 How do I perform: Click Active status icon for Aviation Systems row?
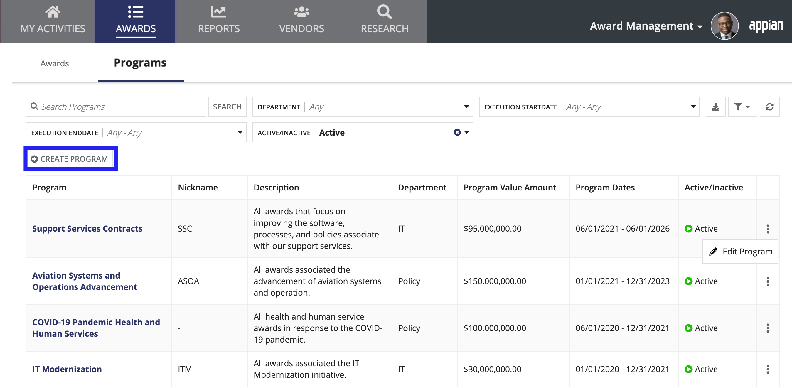(x=688, y=281)
